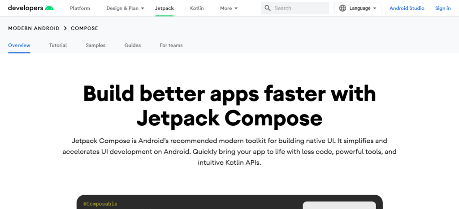Click the search magnifier icon

(268, 8)
